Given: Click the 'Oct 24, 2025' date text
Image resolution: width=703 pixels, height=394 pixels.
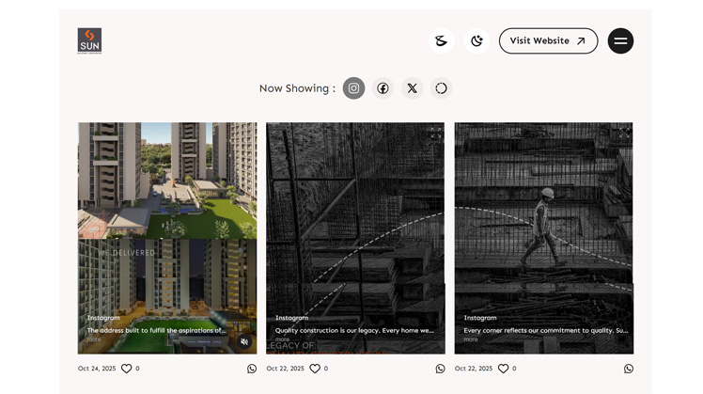Looking at the screenshot, I should pyautogui.click(x=97, y=369).
